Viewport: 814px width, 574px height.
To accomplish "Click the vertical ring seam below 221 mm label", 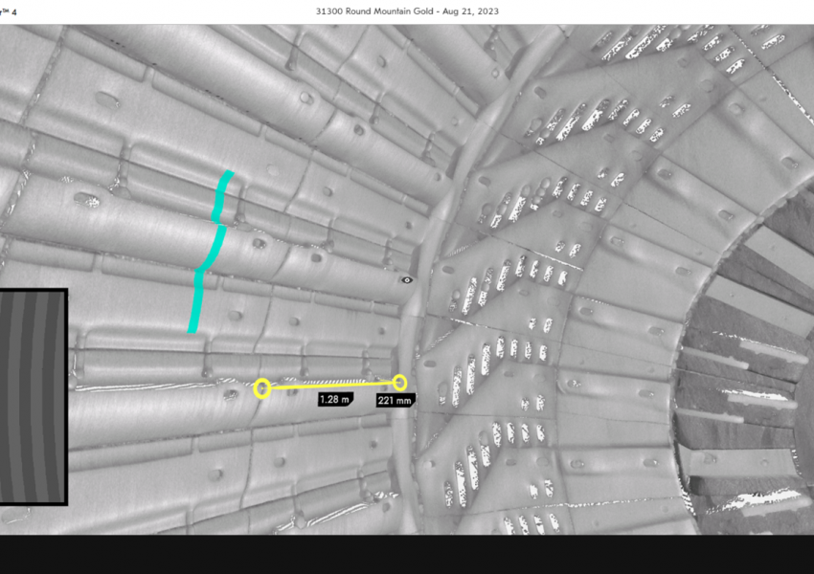I will point(402,459).
